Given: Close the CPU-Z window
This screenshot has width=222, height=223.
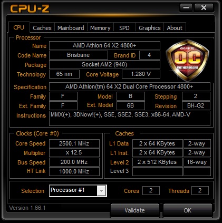Looking at the screenshot, I should pos(204,8).
